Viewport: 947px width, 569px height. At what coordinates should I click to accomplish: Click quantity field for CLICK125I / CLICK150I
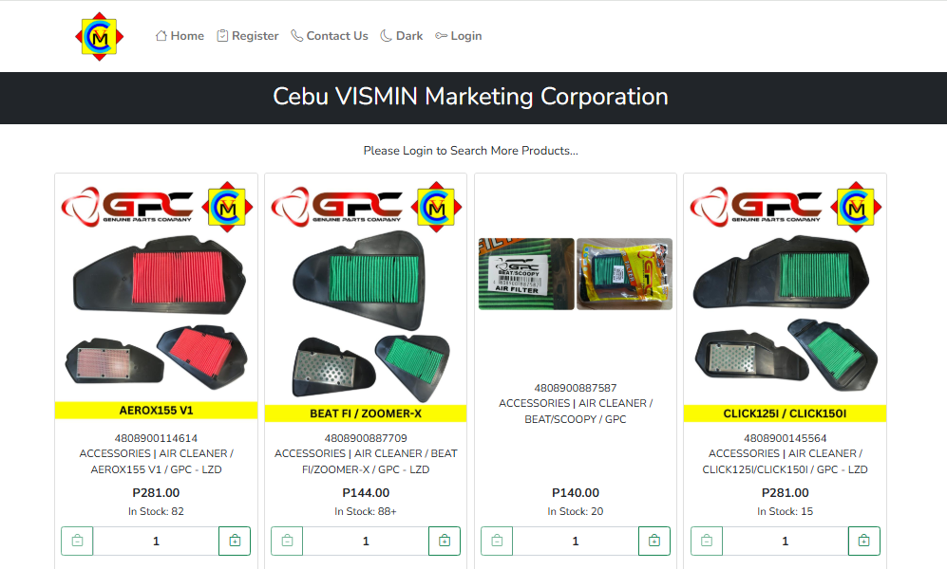click(x=786, y=541)
